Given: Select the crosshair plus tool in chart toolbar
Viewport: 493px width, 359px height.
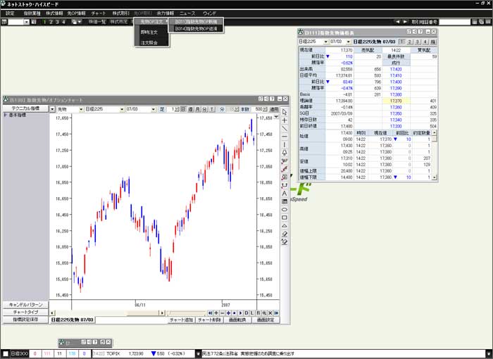Looking at the screenshot, I should pos(285,120).
